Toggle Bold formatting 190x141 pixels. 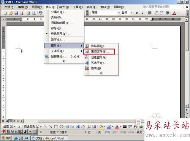coord(137,13)
